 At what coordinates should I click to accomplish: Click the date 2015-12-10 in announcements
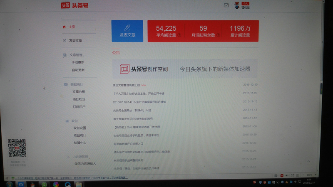pos(251,85)
